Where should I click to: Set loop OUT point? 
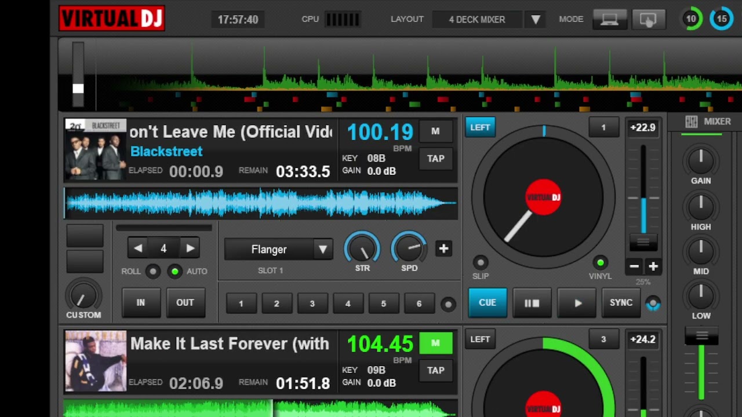click(185, 302)
